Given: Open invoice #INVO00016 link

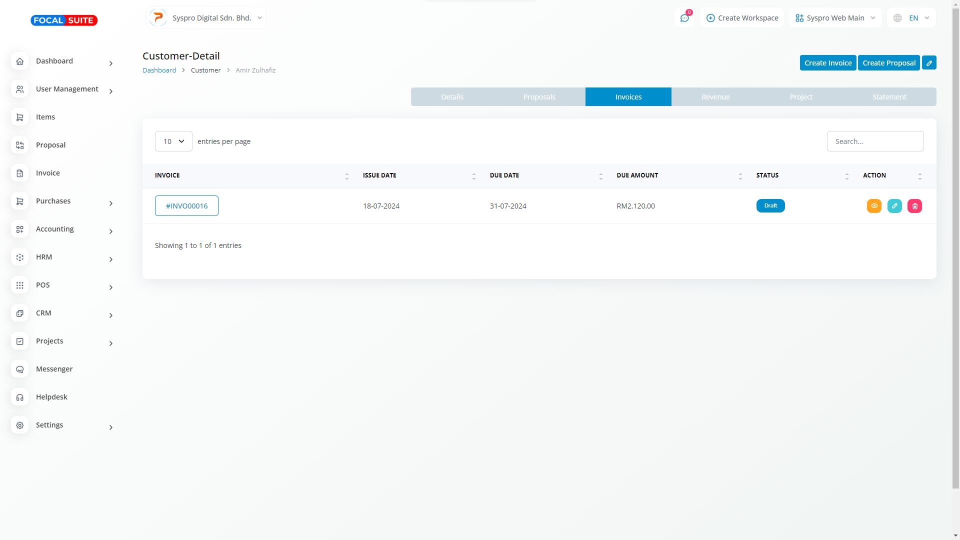Looking at the screenshot, I should 186,206.
